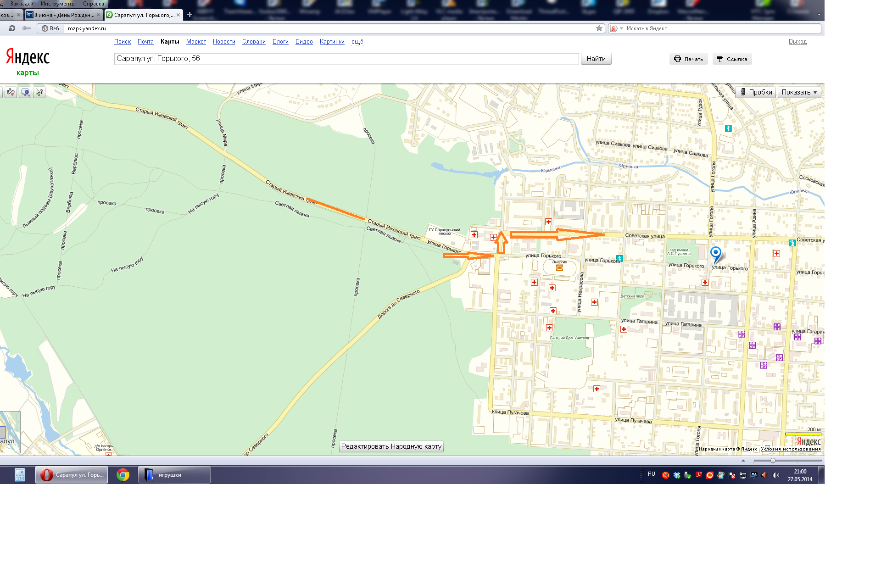Switch to the 8 июня - День Рожден tab
Viewport: 881px width, 573px height.
pos(63,15)
